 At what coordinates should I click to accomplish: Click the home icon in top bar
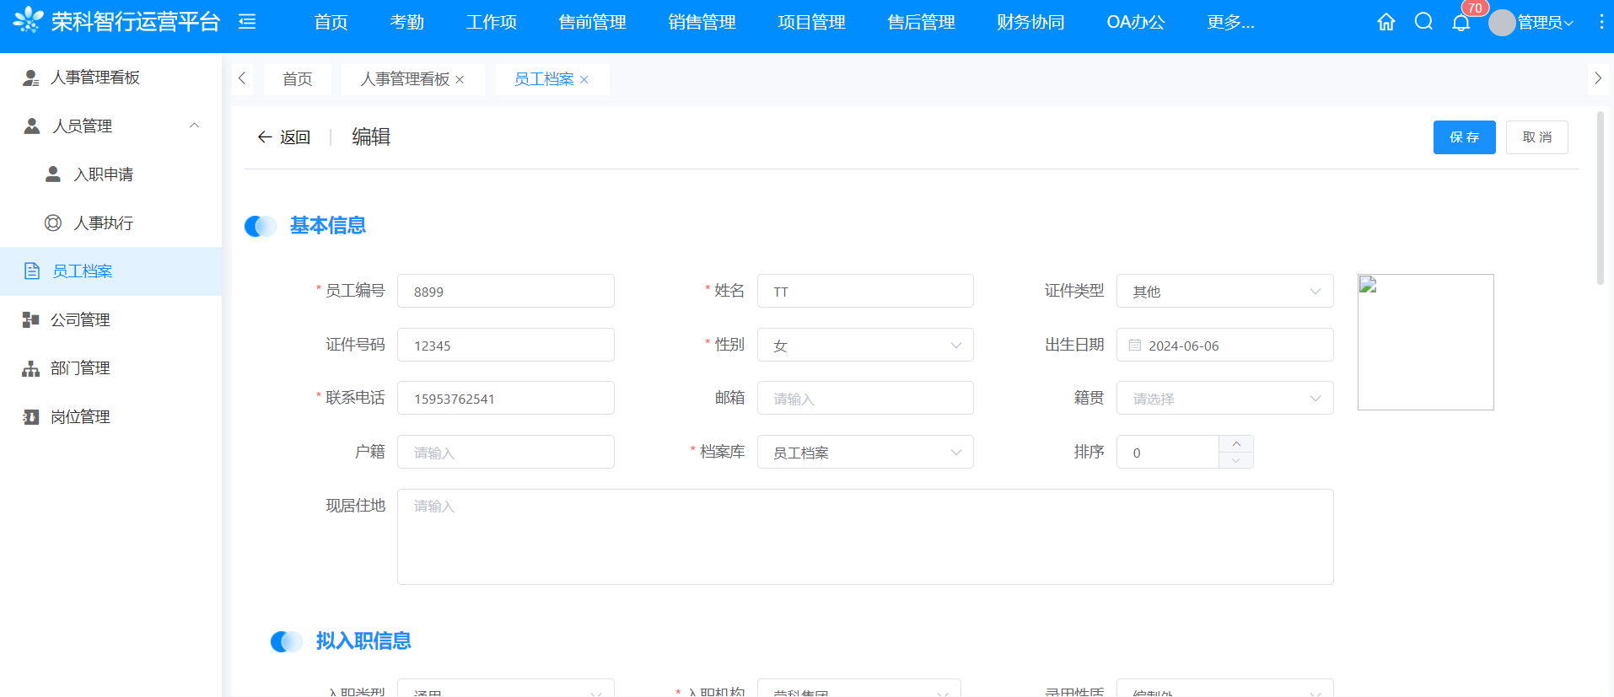tap(1385, 22)
